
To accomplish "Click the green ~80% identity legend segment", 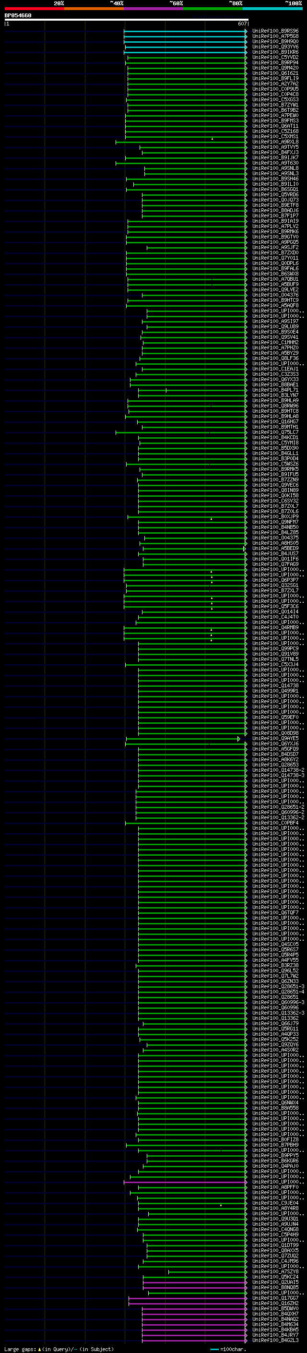I will 213,9.
